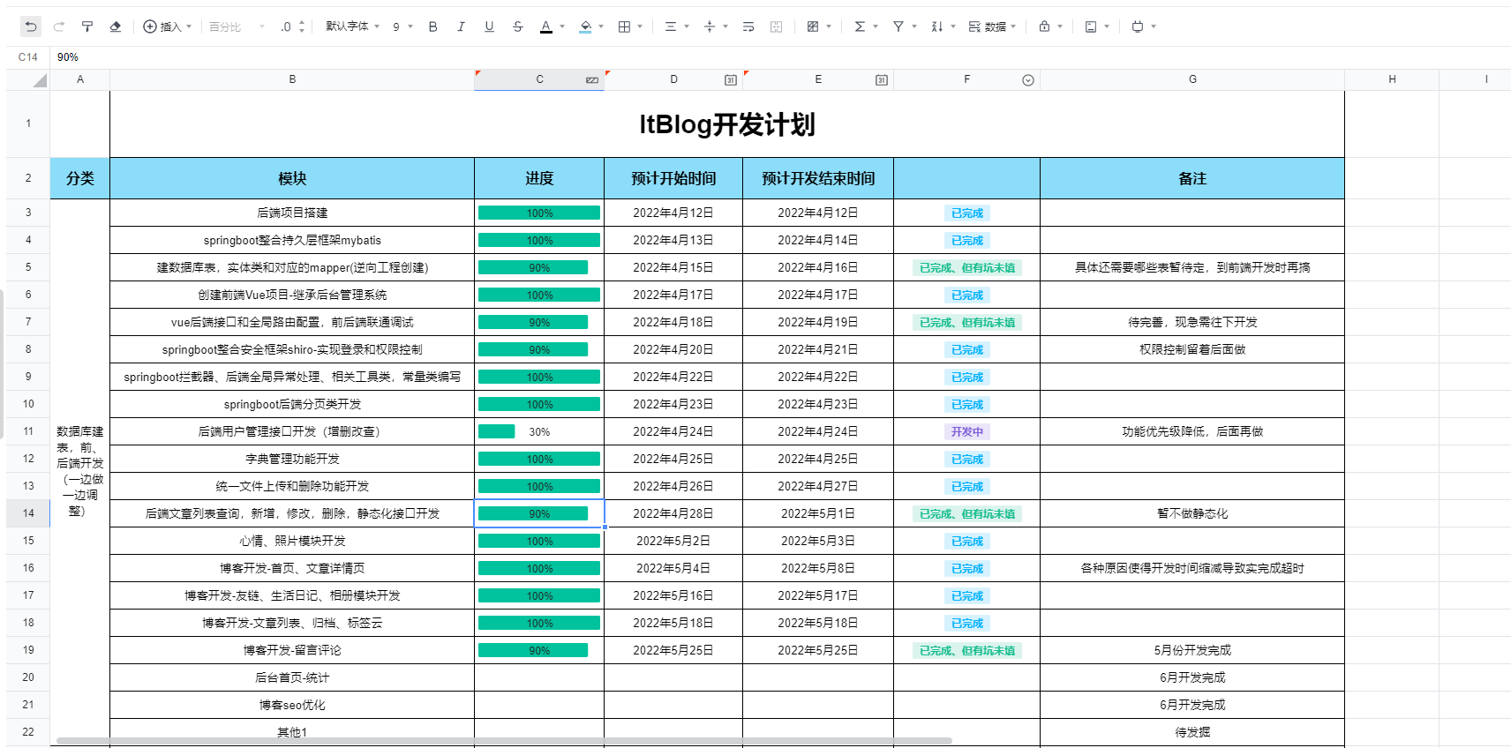Click the redo arrow icon
1511x748 pixels.
pos(59,26)
